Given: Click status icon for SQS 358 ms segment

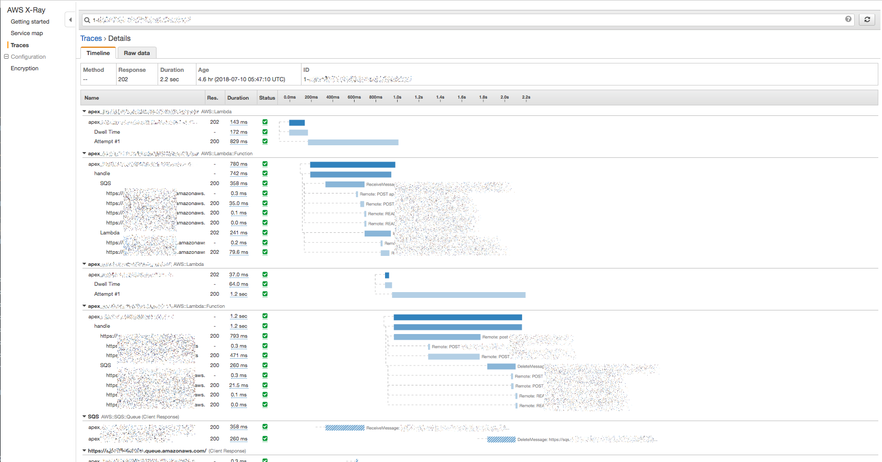Looking at the screenshot, I should [x=265, y=184].
